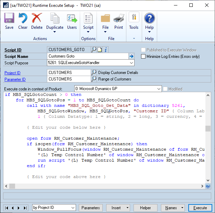
Task: Click the Clear undo arrow icon
Action: 23,18
